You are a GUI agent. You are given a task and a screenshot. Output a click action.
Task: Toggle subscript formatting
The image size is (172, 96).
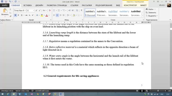click(x=30, y=15)
